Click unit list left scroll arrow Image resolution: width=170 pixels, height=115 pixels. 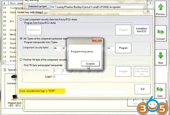pos(4,63)
